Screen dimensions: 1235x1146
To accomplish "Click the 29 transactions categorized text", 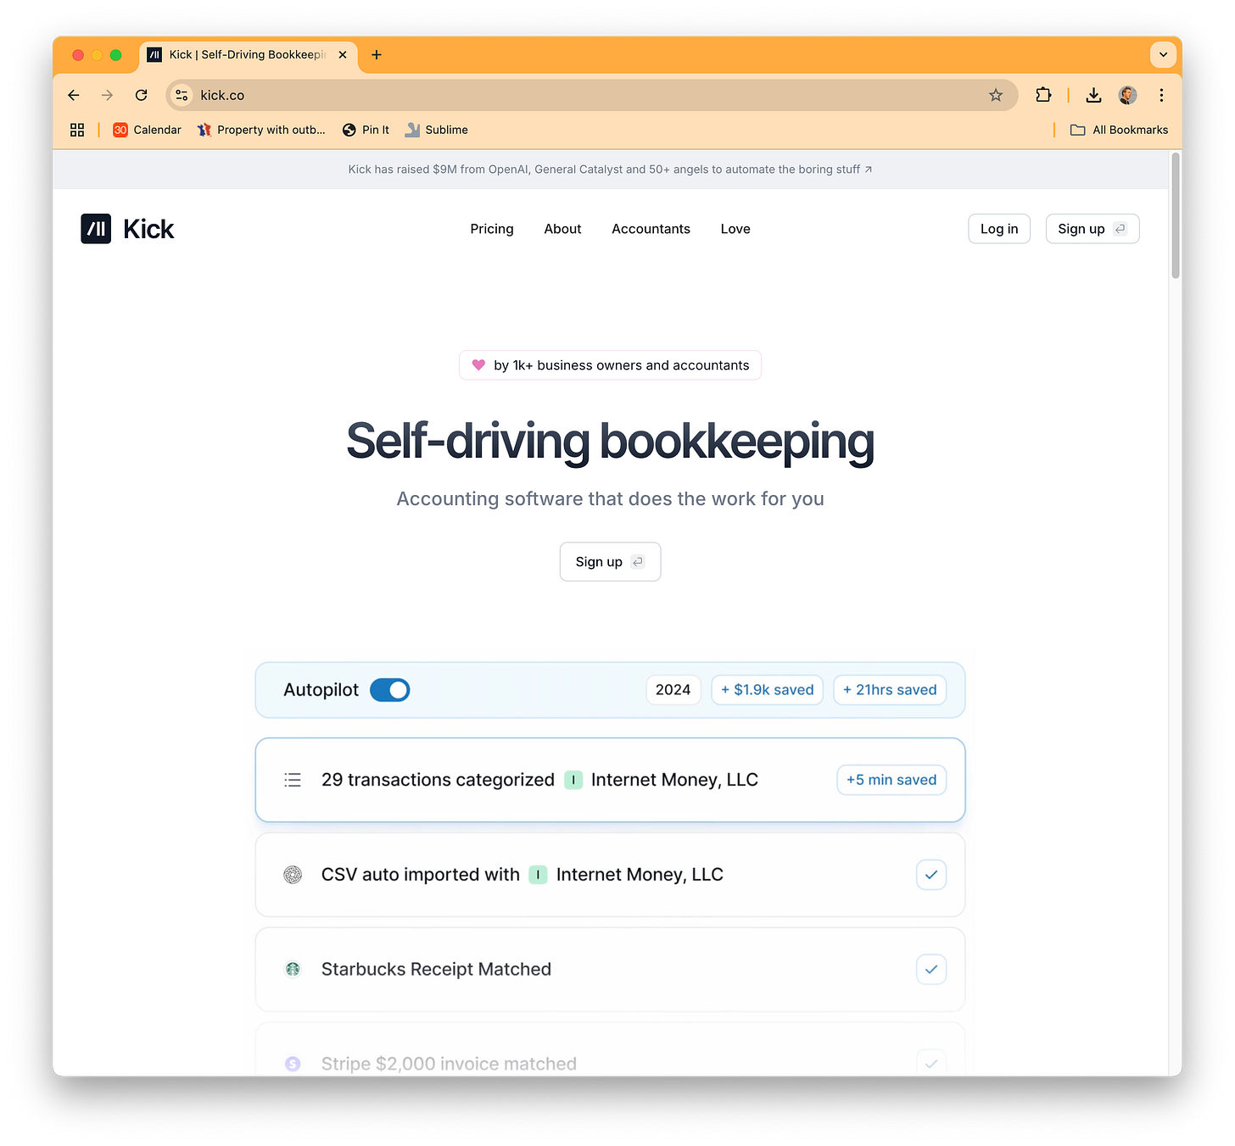I will [438, 780].
